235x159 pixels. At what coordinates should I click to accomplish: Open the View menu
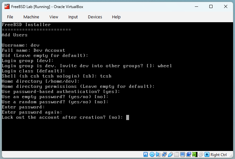[x=54, y=17]
